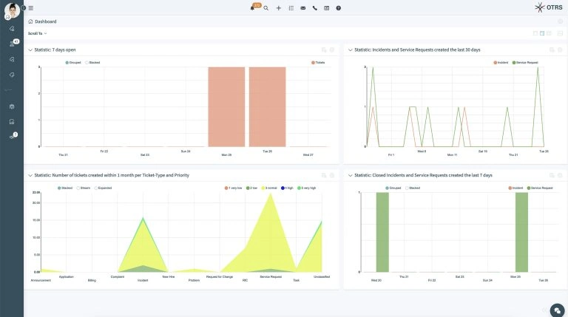Open the bottom sidebar icon with badge
The width and height of the screenshot is (568, 317).
pos(12,137)
